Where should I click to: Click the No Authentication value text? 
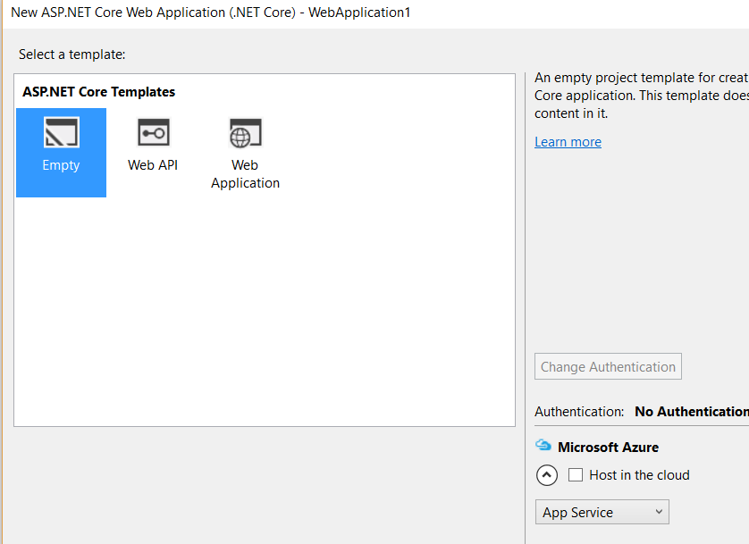tap(692, 411)
